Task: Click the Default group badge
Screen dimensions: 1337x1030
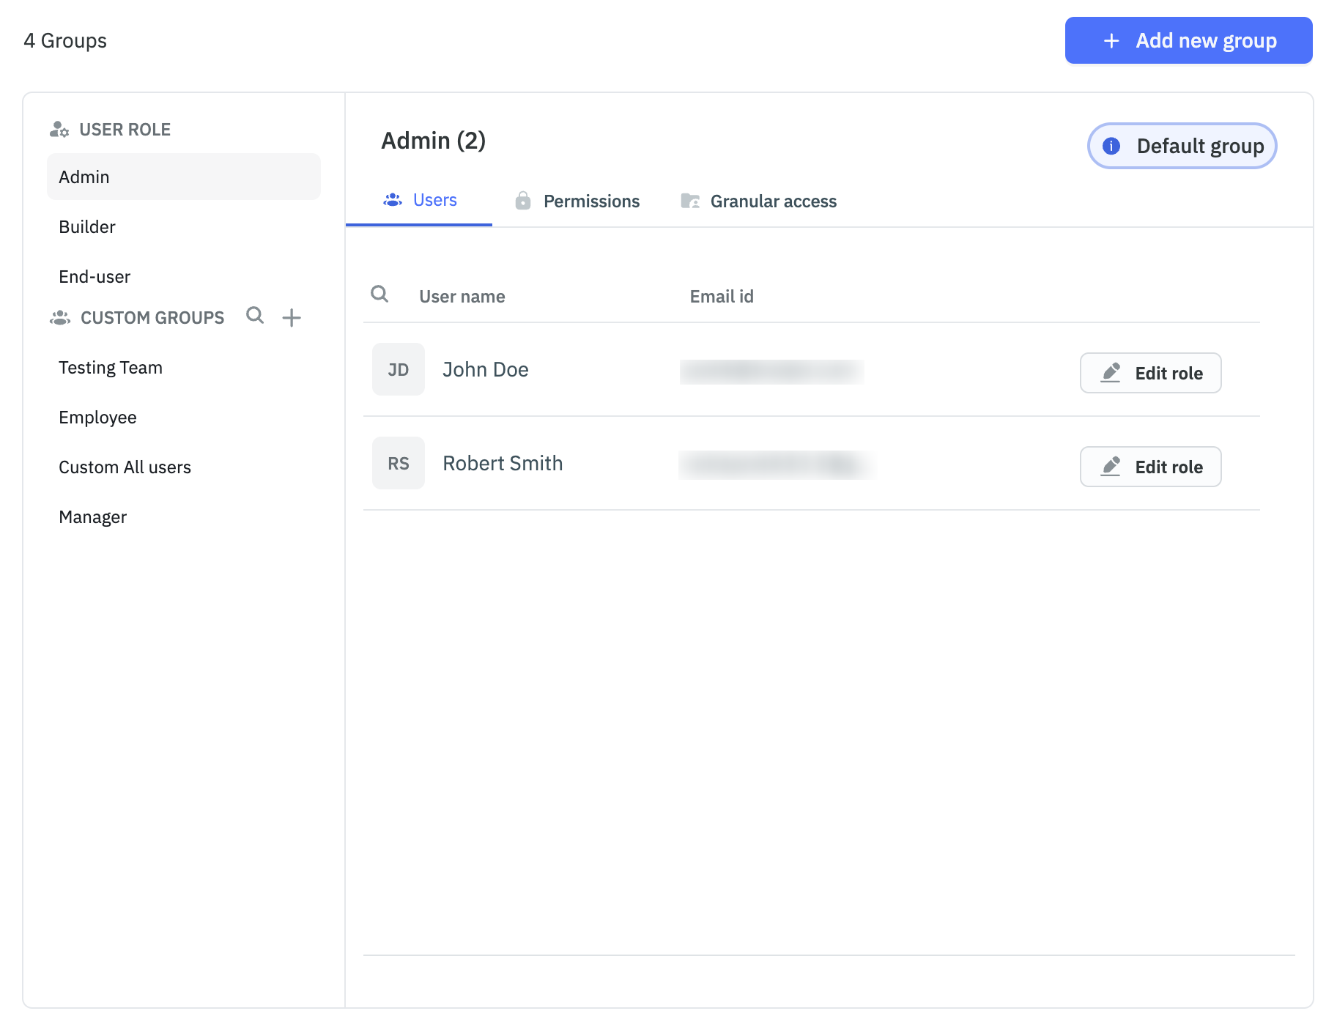Action: pos(1182,146)
